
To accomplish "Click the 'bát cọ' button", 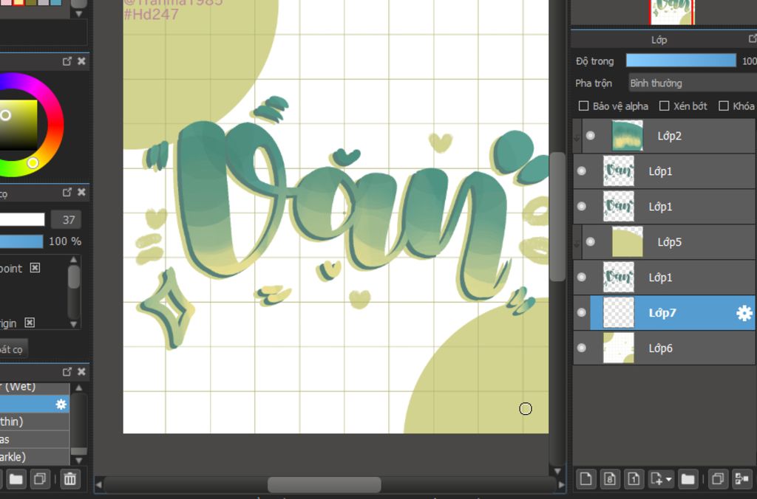I will pyautogui.click(x=13, y=349).
